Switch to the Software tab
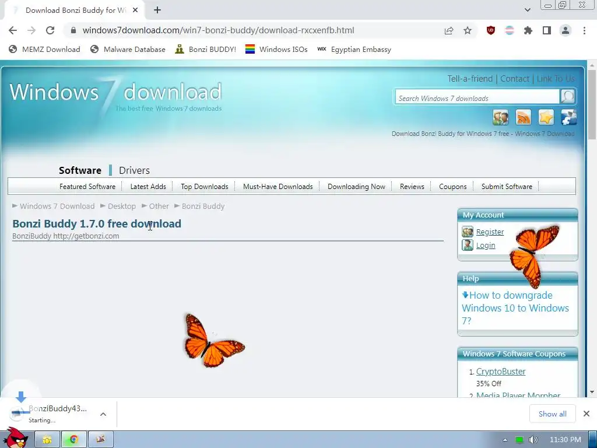 (80, 170)
